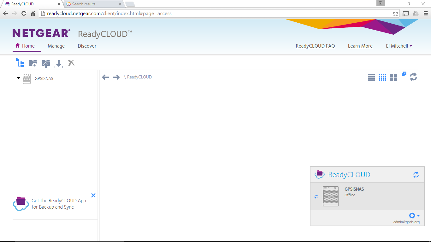Navigate forward with right arrow
Image resolution: width=431 pixels, height=242 pixels.
[x=116, y=77]
